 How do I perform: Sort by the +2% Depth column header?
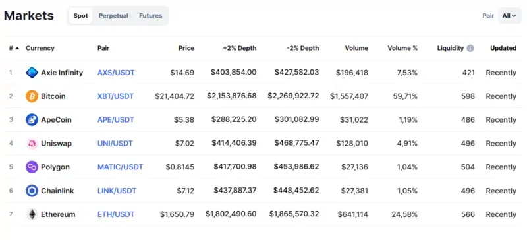240,49
